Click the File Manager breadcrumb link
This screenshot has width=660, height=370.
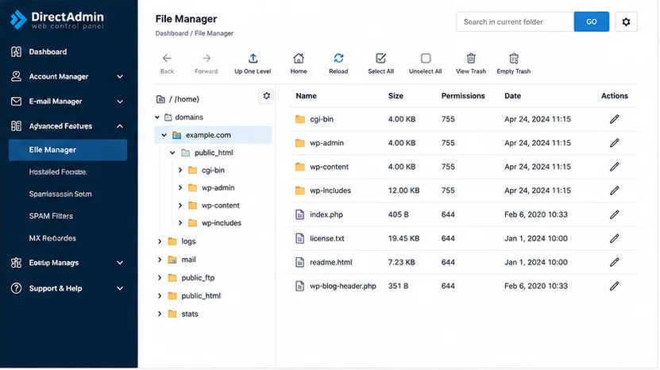click(x=214, y=33)
